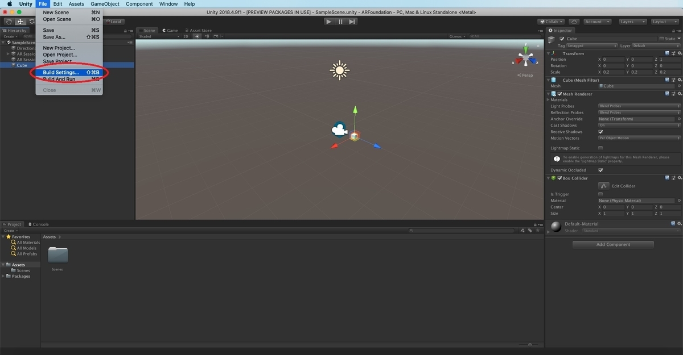Click the Anchor Override object picker circle

point(679,119)
